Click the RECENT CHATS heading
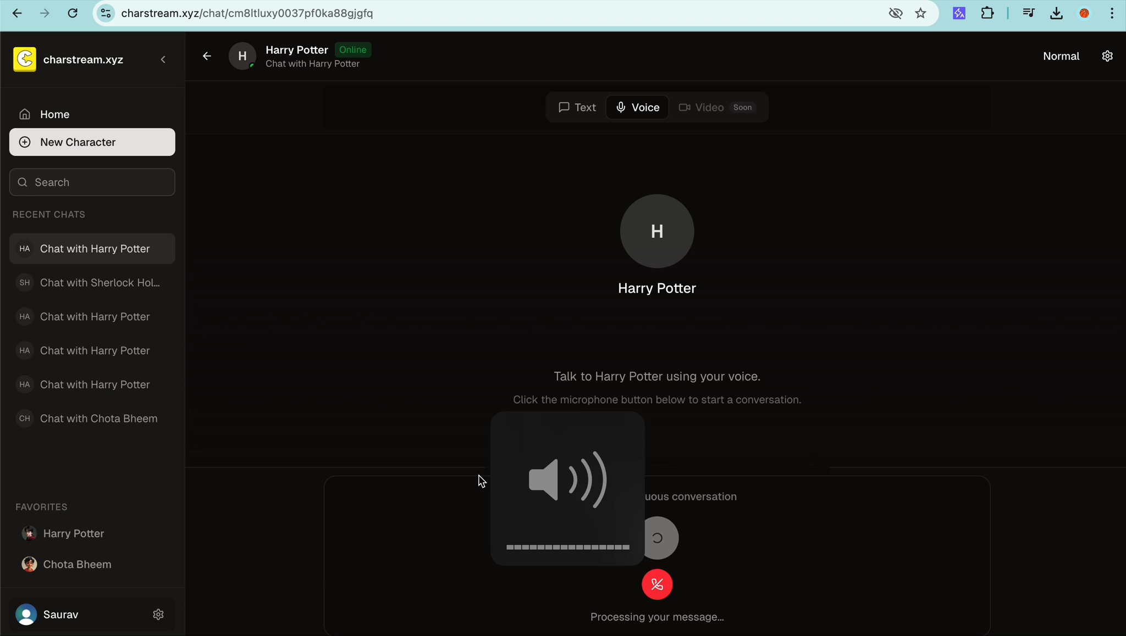 [49, 215]
